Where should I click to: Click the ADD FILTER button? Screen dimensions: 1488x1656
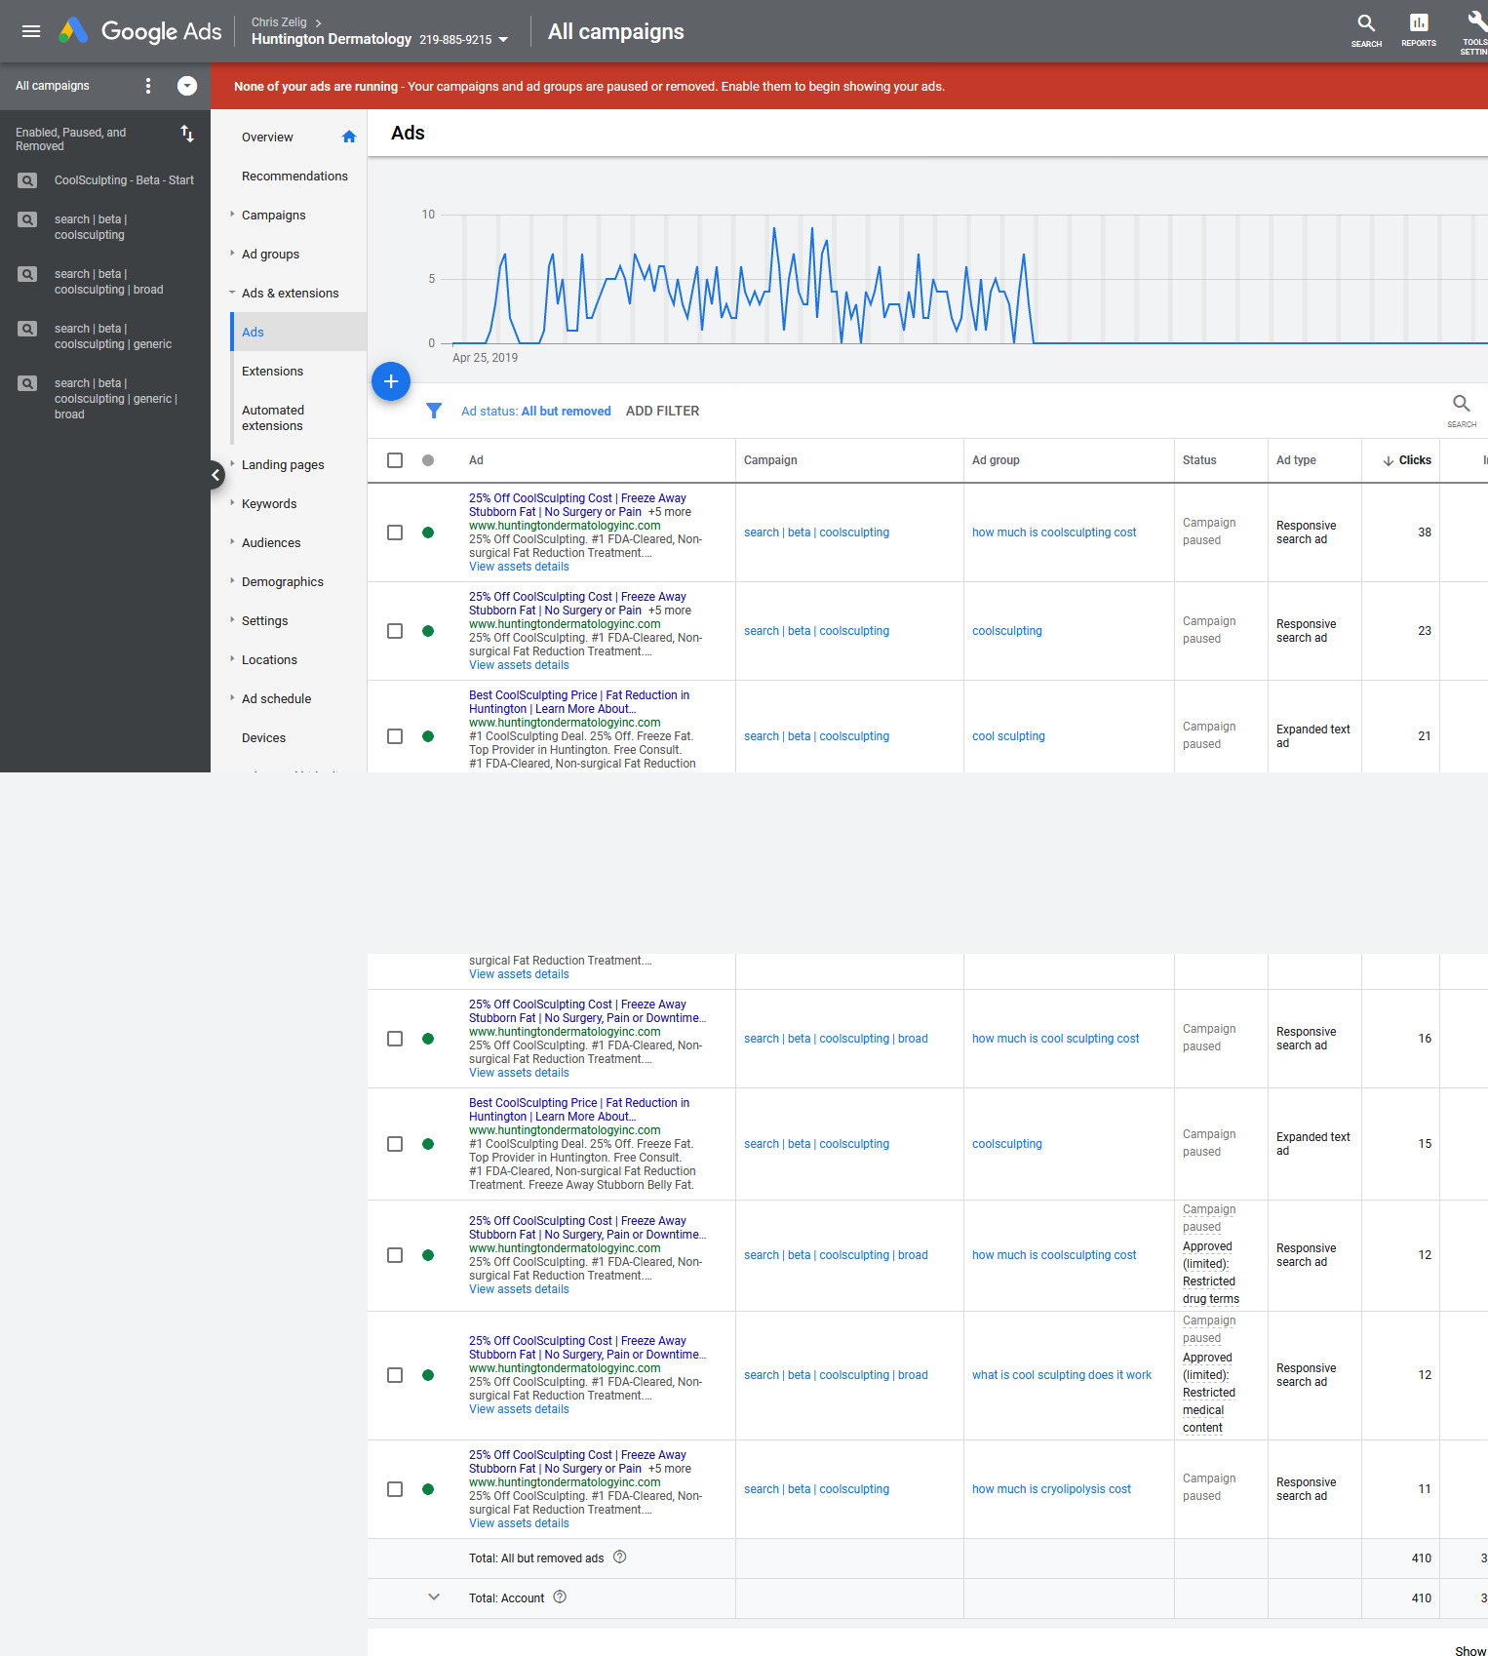(663, 411)
